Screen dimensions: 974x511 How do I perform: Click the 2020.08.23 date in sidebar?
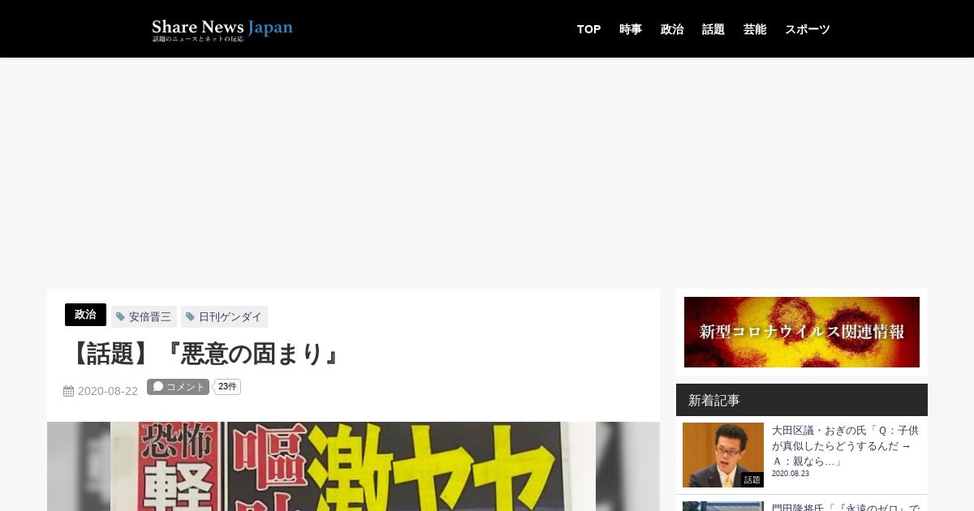point(791,474)
